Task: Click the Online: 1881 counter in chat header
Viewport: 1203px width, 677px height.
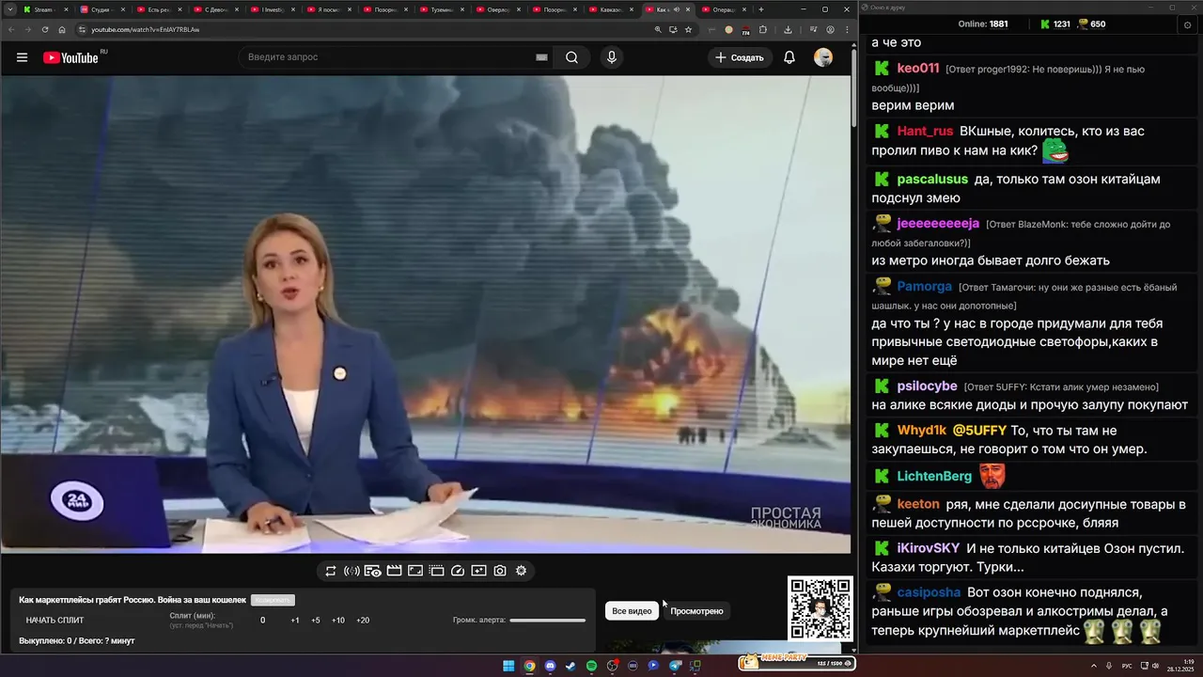Action: pyautogui.click(x=983, y=24)
